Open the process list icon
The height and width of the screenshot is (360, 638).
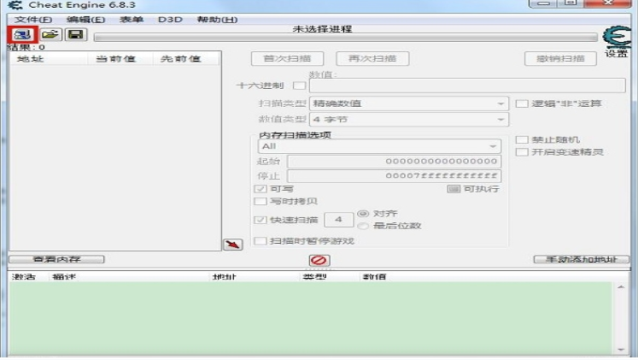pos(22,34)
